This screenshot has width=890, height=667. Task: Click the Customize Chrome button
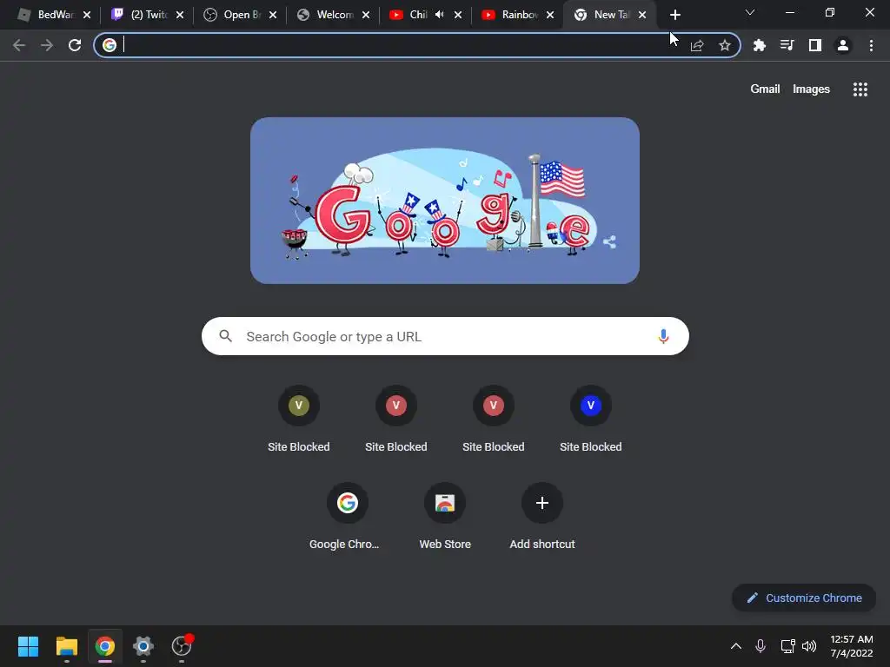(804, 598)
